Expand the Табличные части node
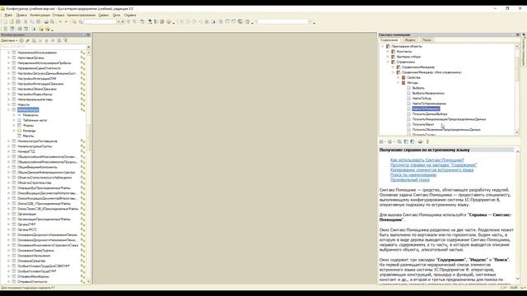Screen dimensions: 527x296 14,120
